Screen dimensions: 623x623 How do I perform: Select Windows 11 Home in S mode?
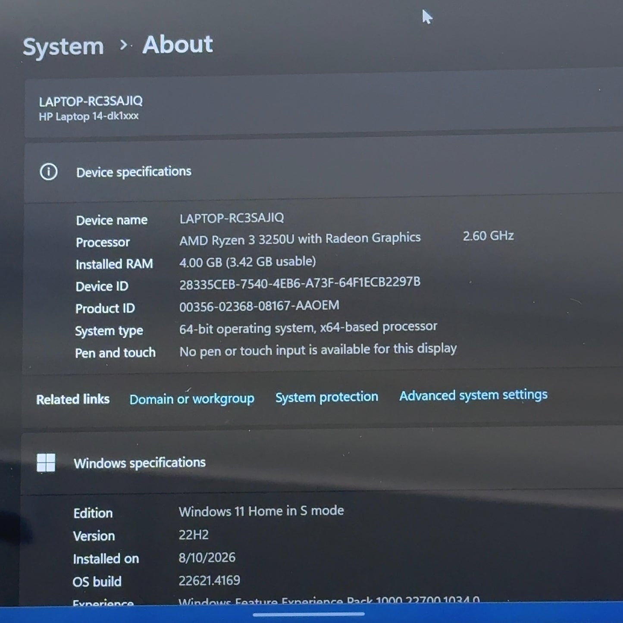(261, 511)
